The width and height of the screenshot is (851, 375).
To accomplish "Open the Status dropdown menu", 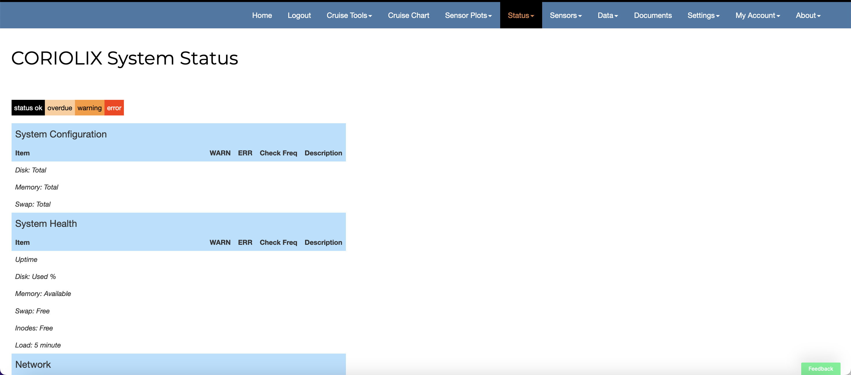I will point(521,16).
